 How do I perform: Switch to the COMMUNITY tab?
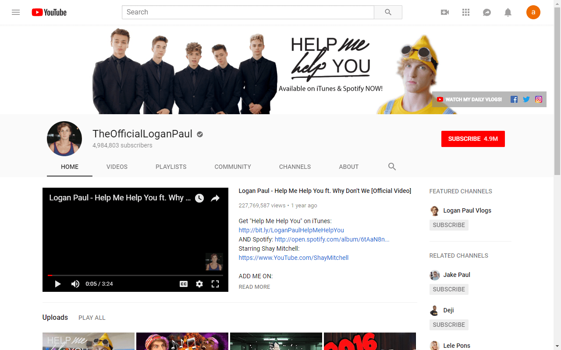tap(233, 167)
